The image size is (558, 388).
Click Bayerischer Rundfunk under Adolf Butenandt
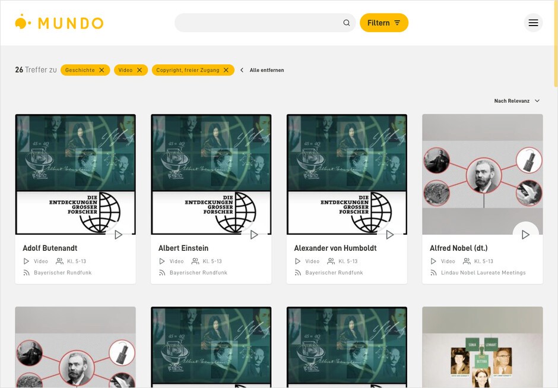(x=63, y=273)
